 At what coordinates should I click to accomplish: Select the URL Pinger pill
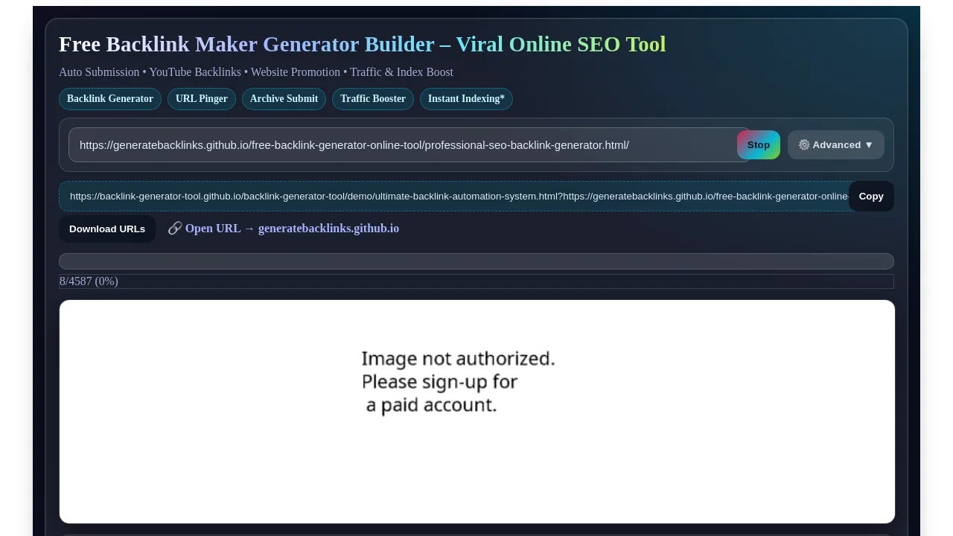click(202, 99)
